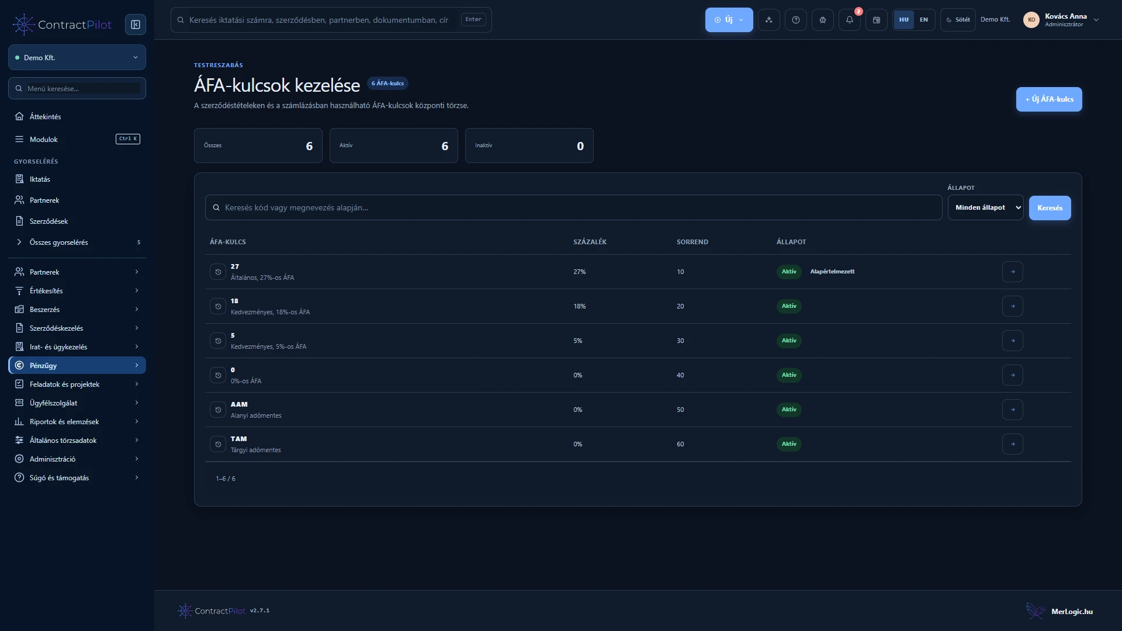Click the bug report icon in top bar
Image resolution: width=1122 pixels, height=631 pixels.
coord(823,20)
